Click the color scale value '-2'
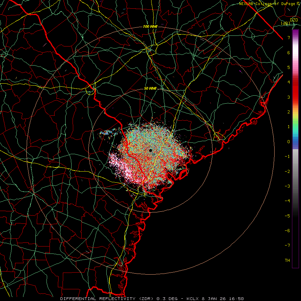Image resolution: width=301 pixels, height=301 pixels. click(x=287, y=172)
